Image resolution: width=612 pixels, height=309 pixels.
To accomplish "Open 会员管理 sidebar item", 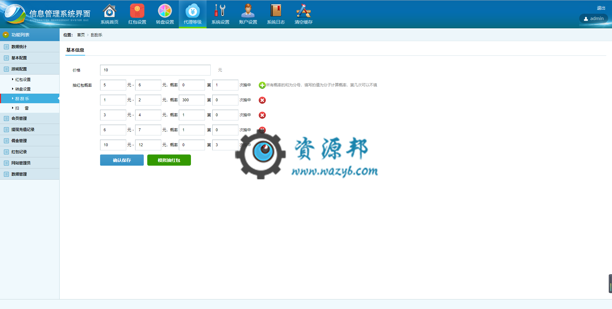I will [30, 119].
